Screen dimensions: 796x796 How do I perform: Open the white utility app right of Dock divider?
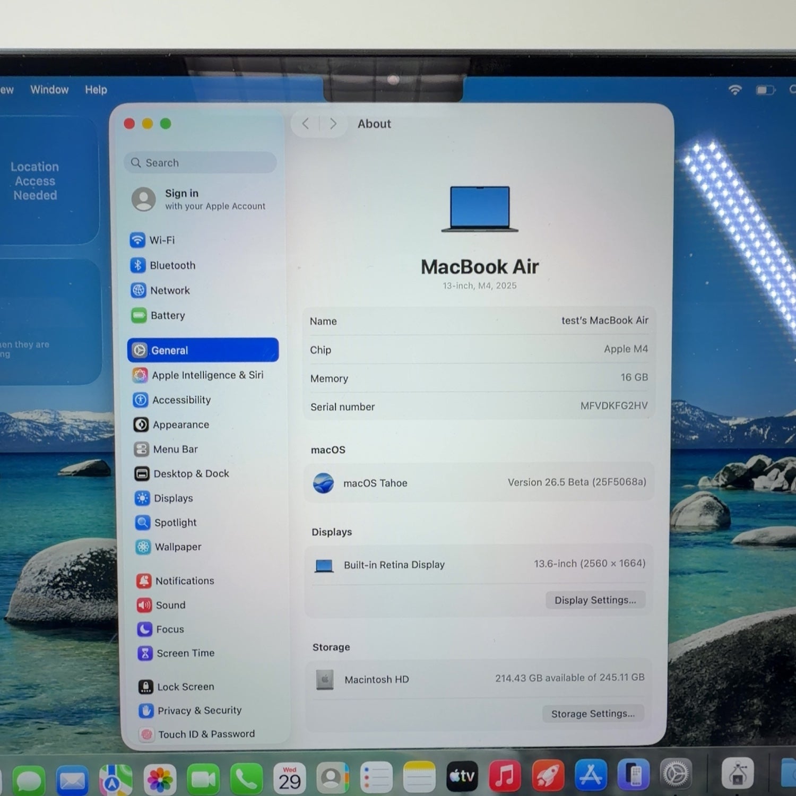coord(738,773)
